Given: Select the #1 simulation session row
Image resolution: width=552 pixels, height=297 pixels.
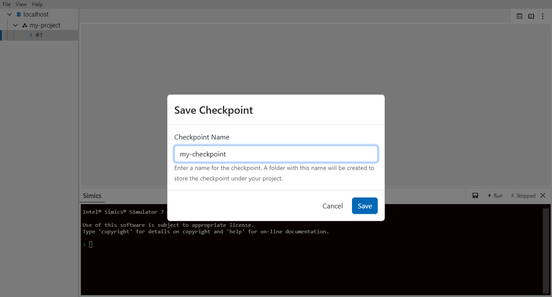Looking at the screenshot, I should pos(39,35).
